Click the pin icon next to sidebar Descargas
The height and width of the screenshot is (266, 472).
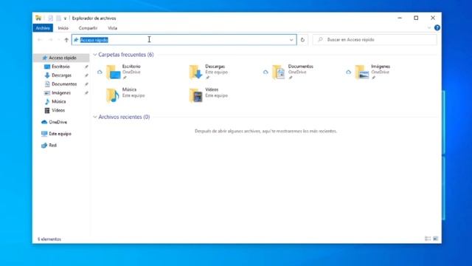(86, 75)
